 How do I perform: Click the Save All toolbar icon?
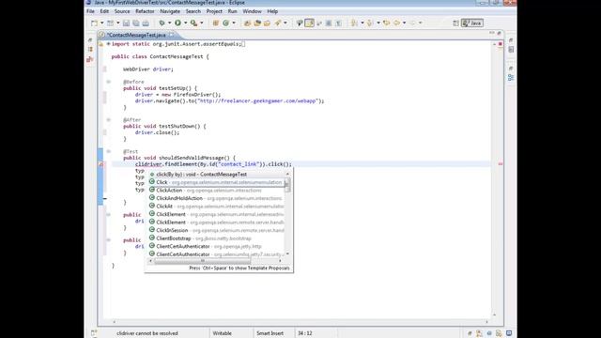pos(136,23)
